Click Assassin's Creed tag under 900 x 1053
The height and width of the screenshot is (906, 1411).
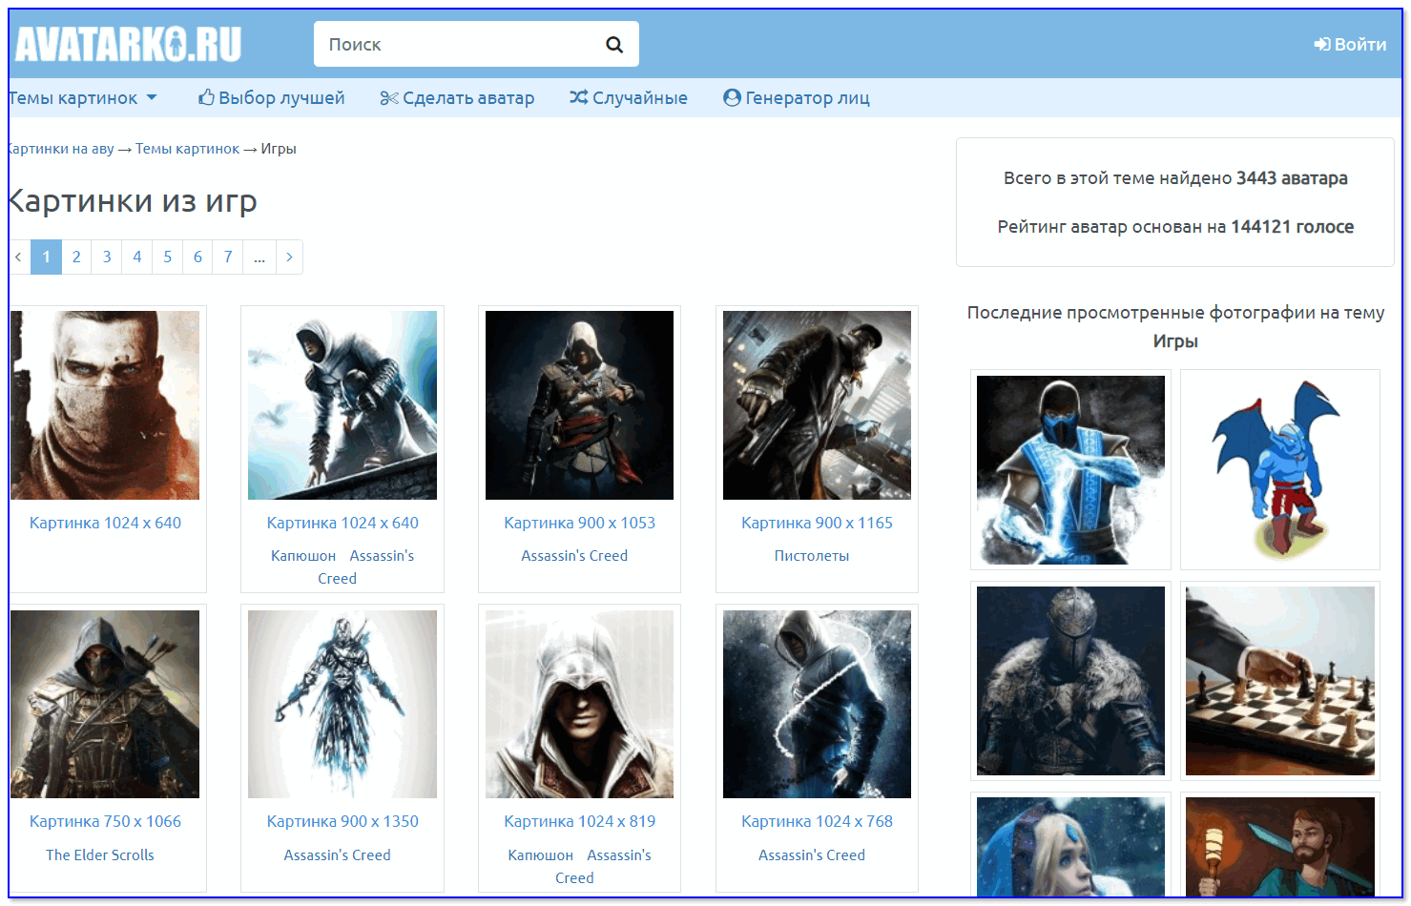coord(574,556)
